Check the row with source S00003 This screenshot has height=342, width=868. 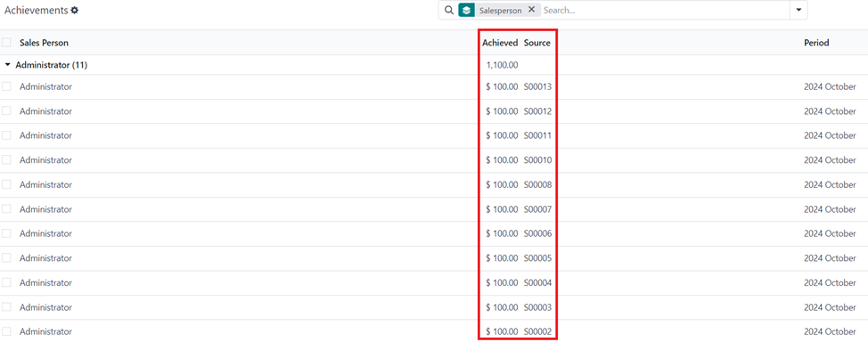tap(6, 307)
